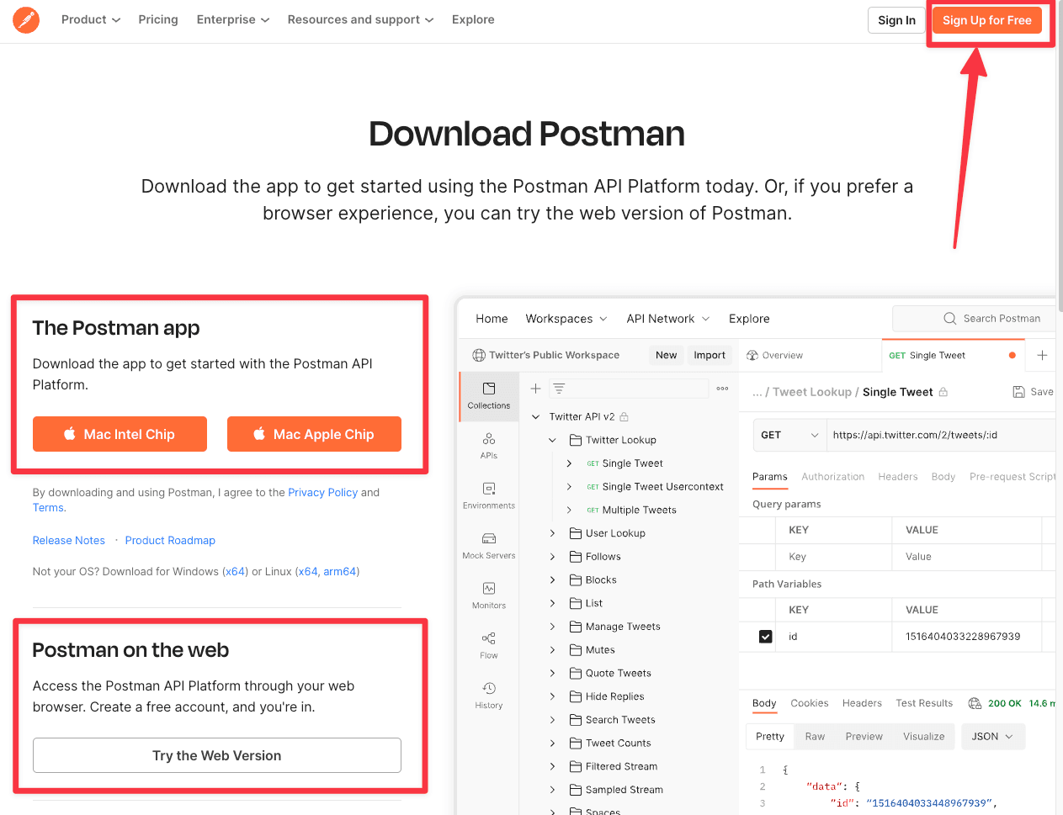Viewport: 1063px width, 815px height.
Task: Click the plus icon to open new tab
Action: pyautogui.click(x=1042, y=355)
